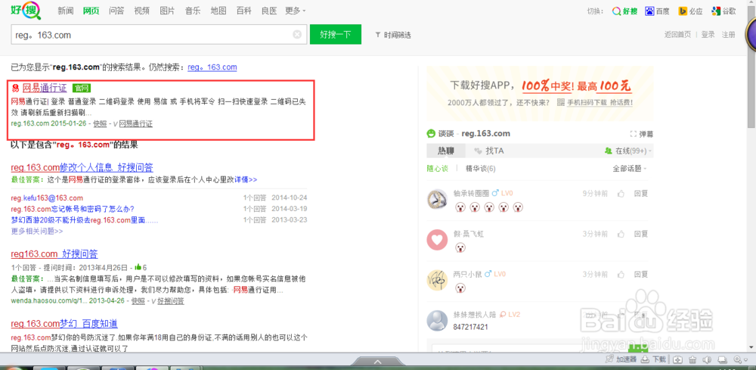Select the 热聊 tab

(x=446, y=151)
